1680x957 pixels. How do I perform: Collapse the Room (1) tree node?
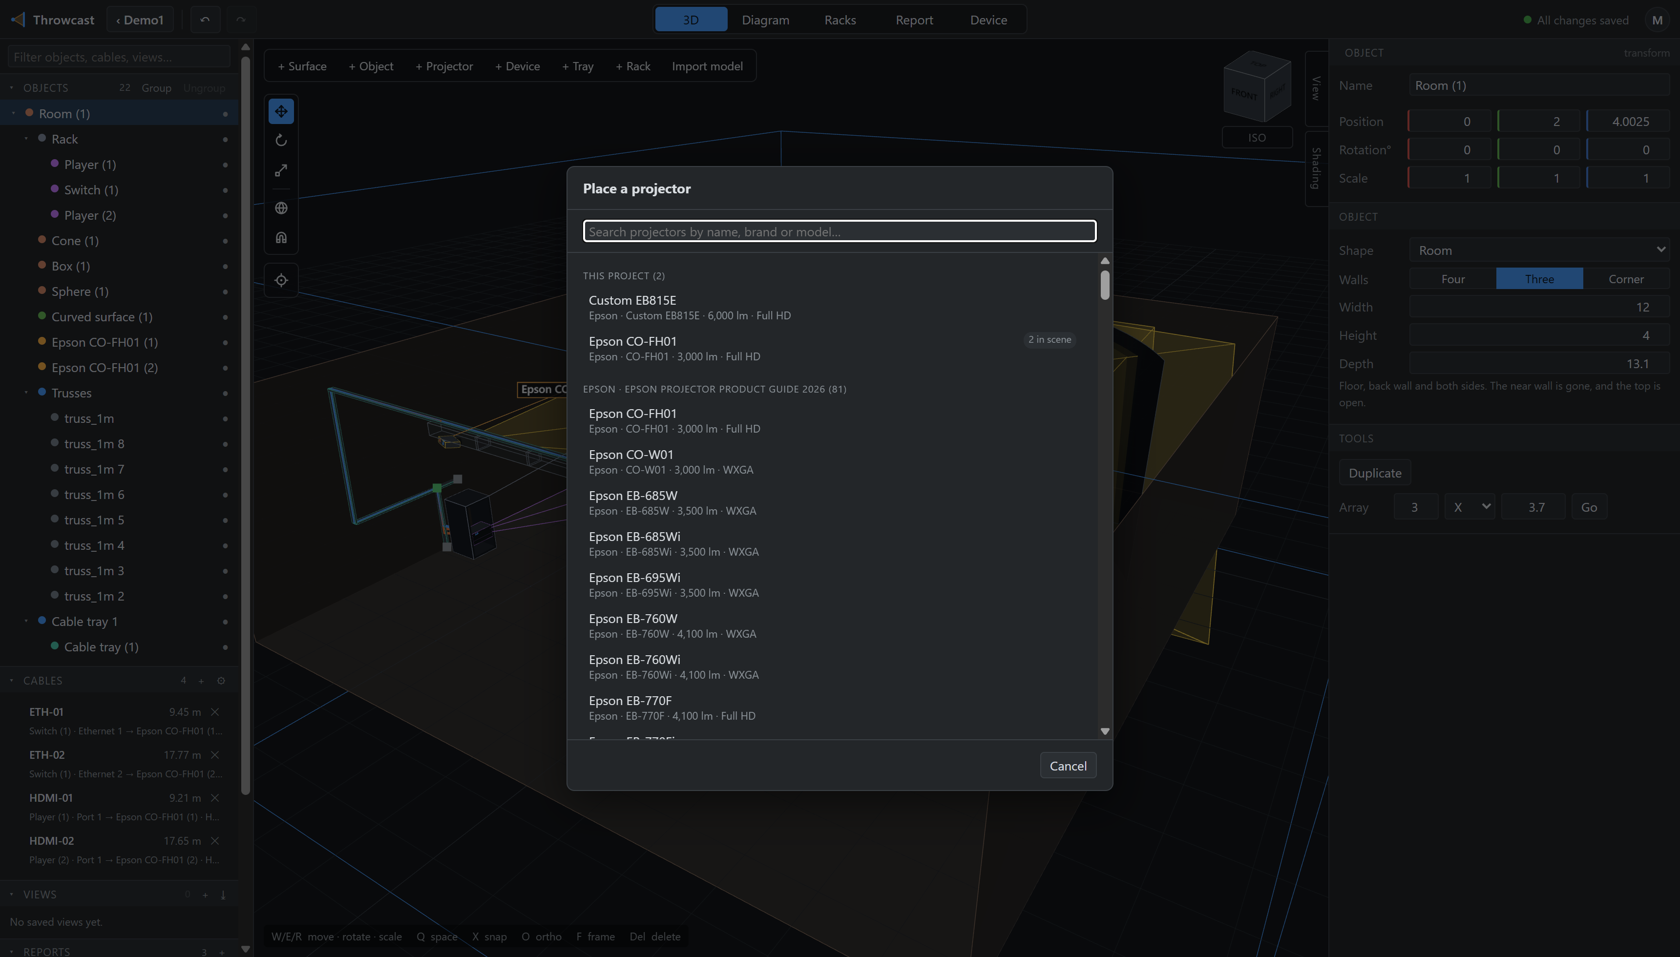click(13, 114)
